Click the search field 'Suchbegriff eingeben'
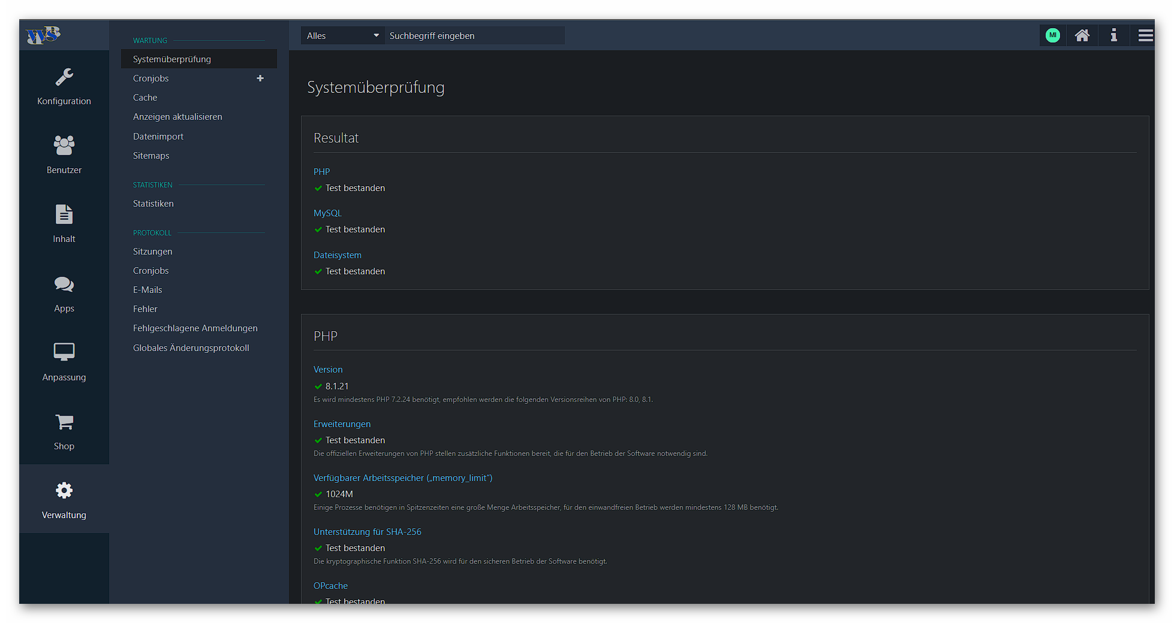 click(474, 36)
